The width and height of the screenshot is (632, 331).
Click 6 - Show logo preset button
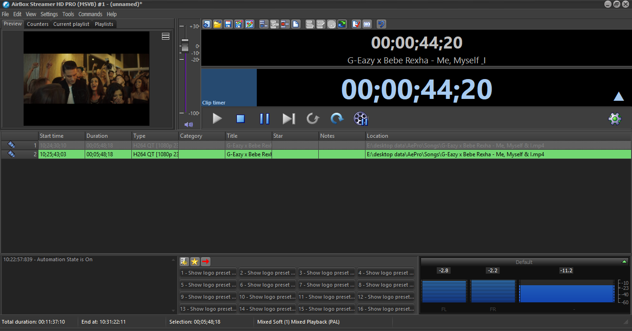click(267, 285)
